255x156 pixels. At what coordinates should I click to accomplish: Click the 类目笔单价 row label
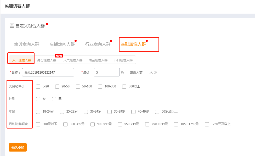(x=16, y=86)
